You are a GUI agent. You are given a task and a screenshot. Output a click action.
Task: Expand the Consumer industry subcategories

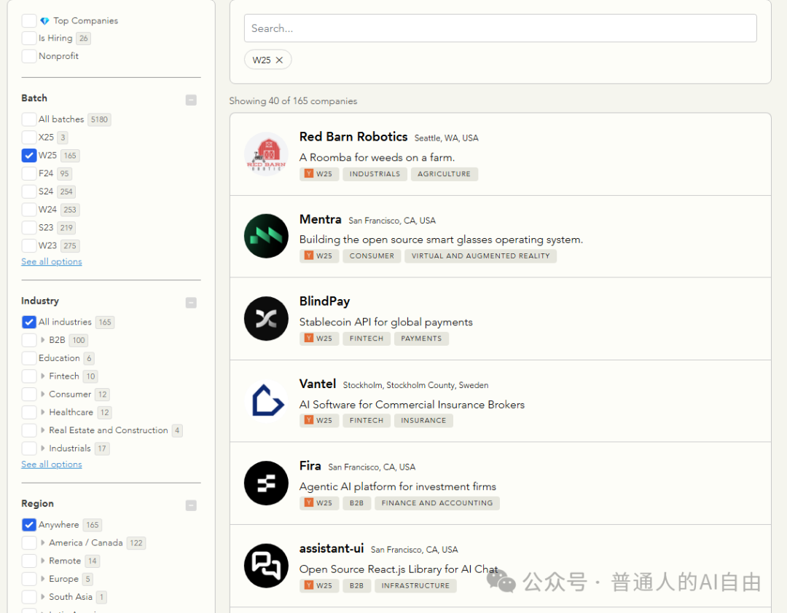(x=43, y=395)
